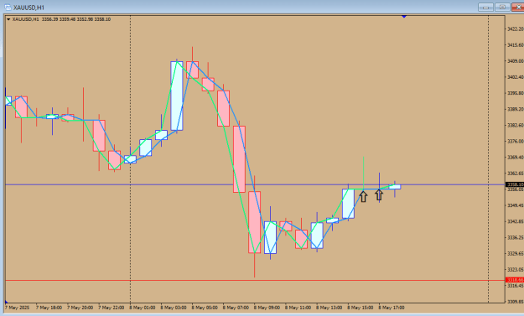
Task: Click the XAUUSD chart window icon
Action: pos(8,8)
